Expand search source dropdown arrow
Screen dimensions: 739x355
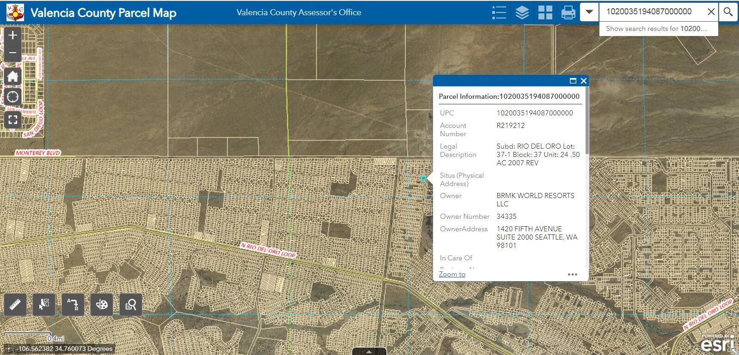(589, 12)
